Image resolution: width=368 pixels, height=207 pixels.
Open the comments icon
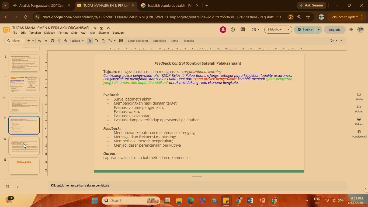(243, 29)
